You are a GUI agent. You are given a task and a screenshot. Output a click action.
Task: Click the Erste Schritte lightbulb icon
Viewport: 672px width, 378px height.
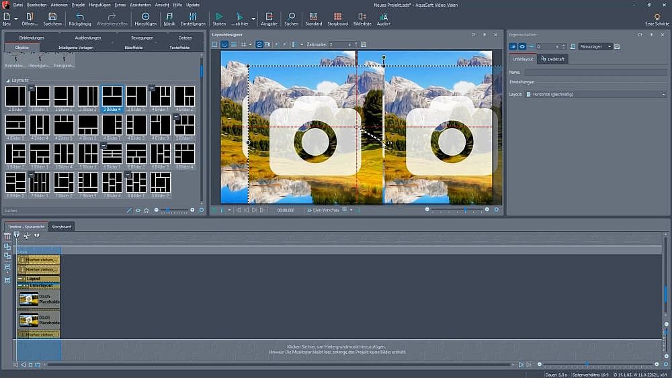[657, 16]
